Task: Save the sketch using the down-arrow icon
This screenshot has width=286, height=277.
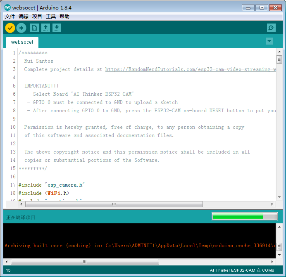Action: pos(57,28)
